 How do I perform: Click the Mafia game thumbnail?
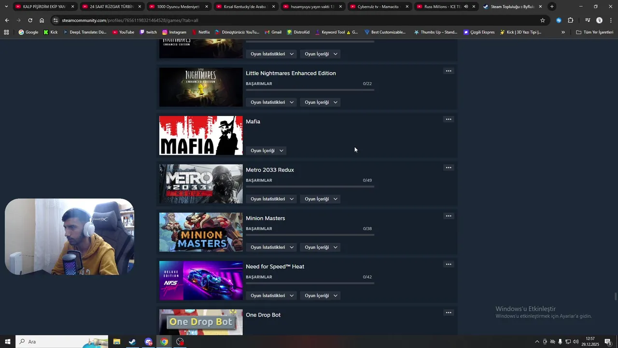(201, 135)
